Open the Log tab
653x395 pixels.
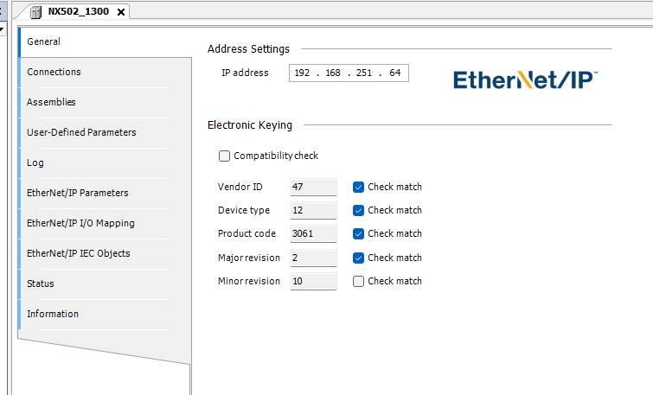(35, 162)
